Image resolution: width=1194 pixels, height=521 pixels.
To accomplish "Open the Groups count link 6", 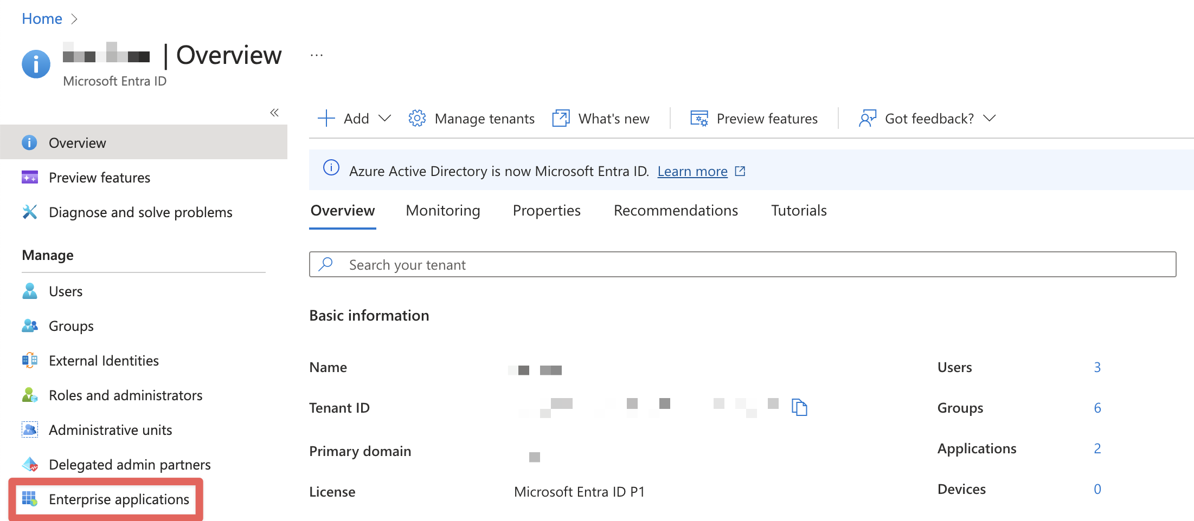I will point(1097,408).
